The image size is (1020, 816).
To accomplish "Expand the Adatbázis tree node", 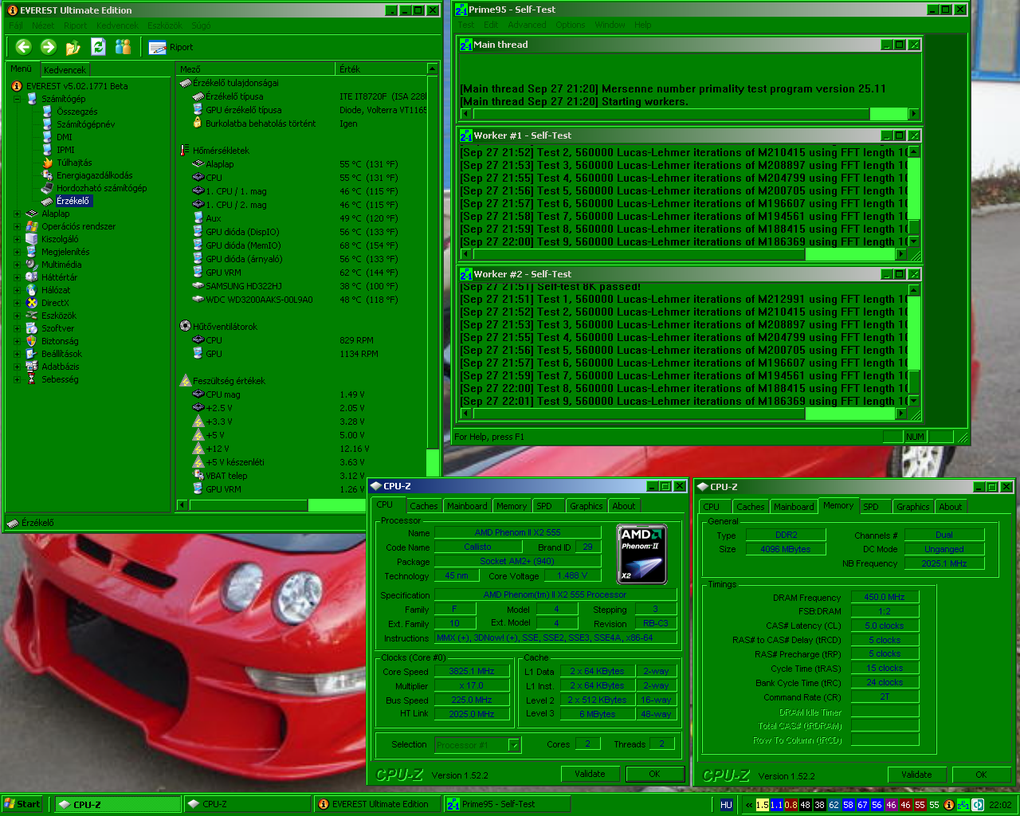I will point(17,367).
